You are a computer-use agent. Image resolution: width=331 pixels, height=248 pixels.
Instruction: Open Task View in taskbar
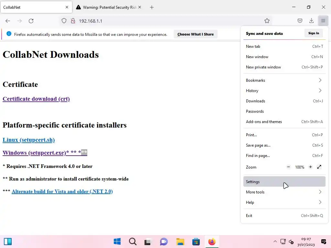tap(147, 242)
